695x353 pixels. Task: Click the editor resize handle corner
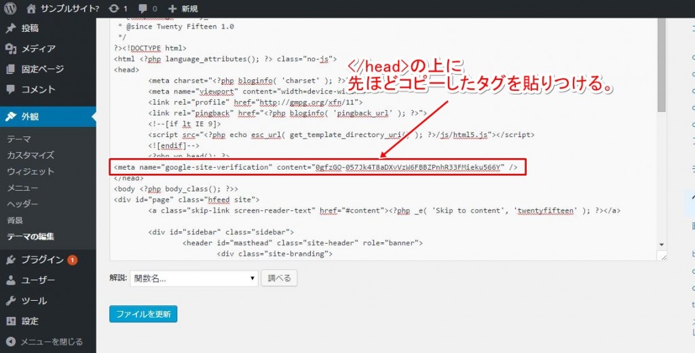[662, 257]
